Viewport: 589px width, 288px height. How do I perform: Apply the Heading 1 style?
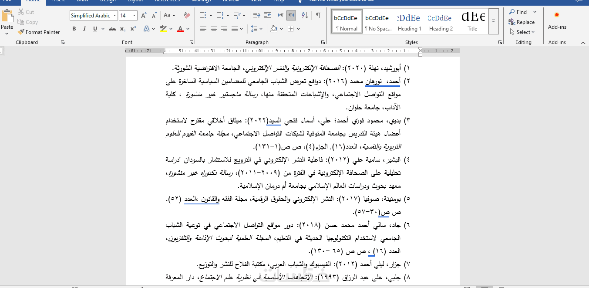[409, 21]
